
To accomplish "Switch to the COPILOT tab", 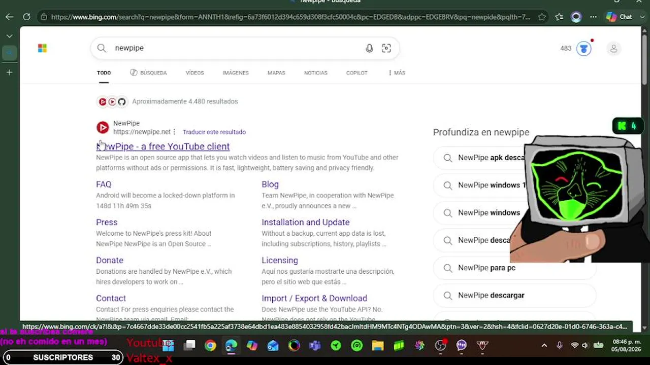I will pyautogui.click(x=356, y=73).
